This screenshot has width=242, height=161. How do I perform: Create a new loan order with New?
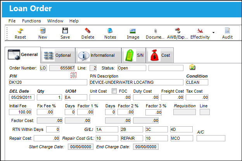pos(43,34)
